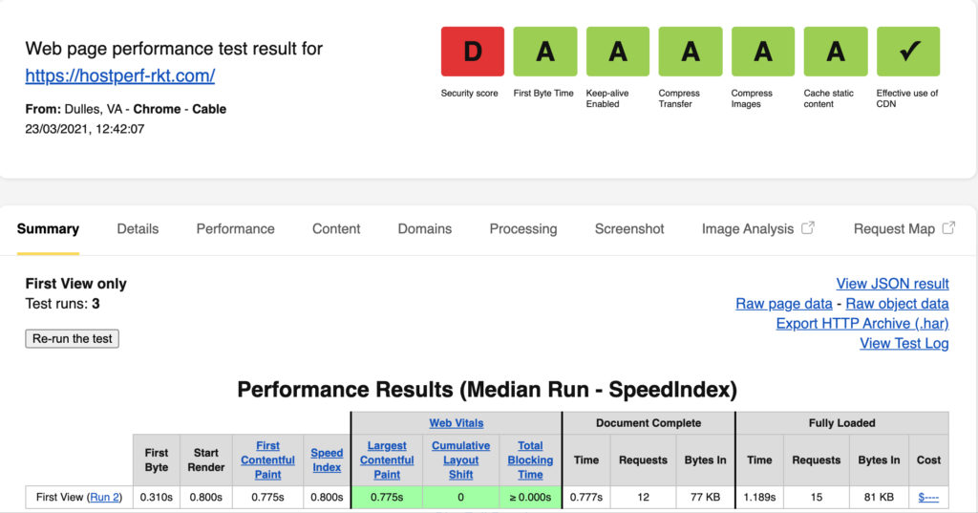Click the Effective use of CDN checkmark
978x513 pixels.
[x=908, y=52]
